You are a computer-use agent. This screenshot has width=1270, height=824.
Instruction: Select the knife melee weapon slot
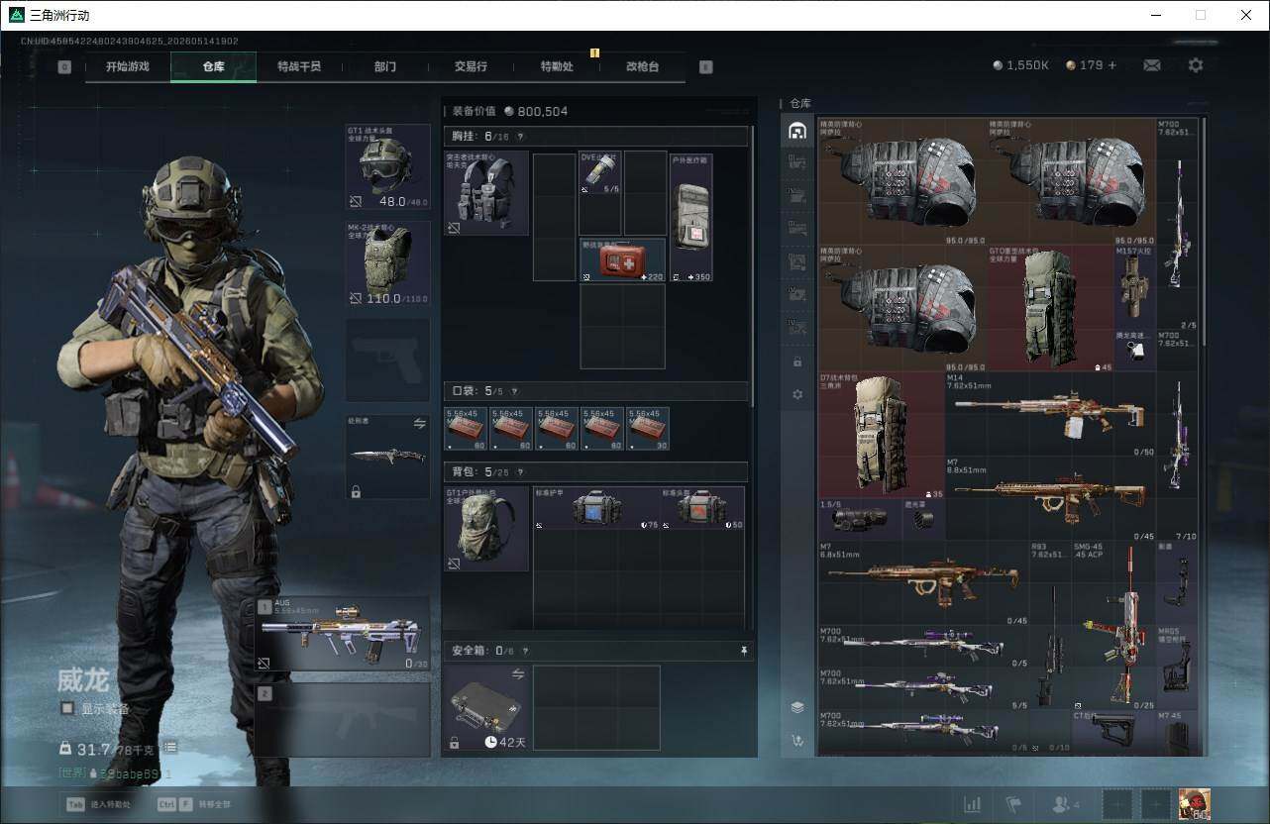pos(387,456)
